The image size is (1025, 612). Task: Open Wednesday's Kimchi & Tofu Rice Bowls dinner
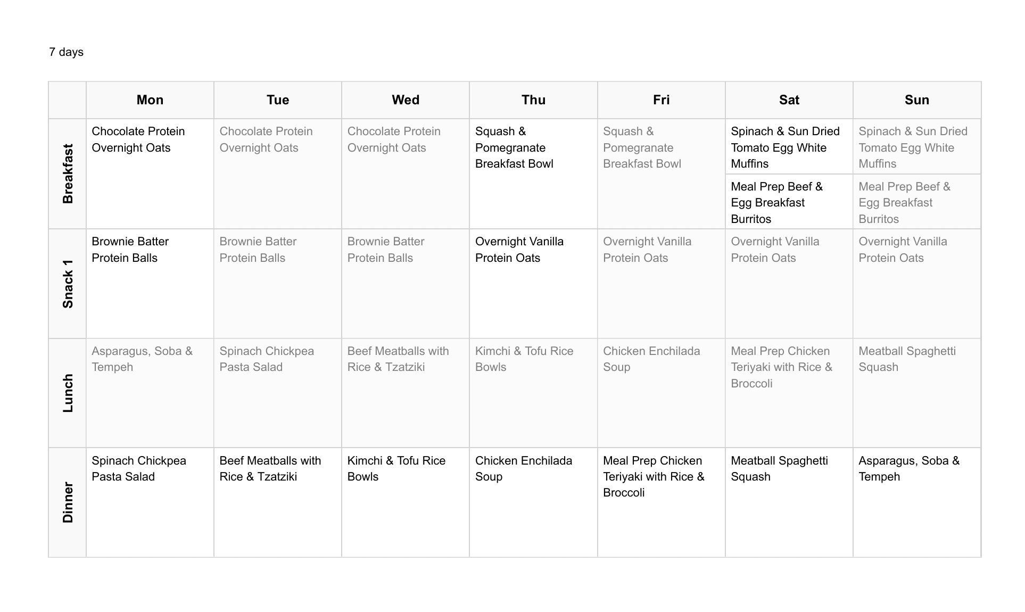tap(396, 469)
